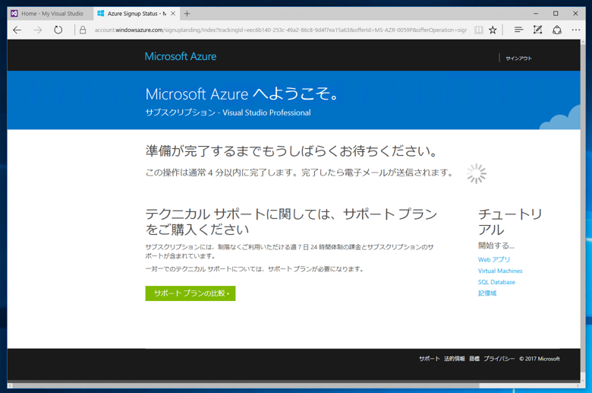Open the SQL Database tutorial link
The height and width of the screenshot is (393, 592).
point(496,282)
